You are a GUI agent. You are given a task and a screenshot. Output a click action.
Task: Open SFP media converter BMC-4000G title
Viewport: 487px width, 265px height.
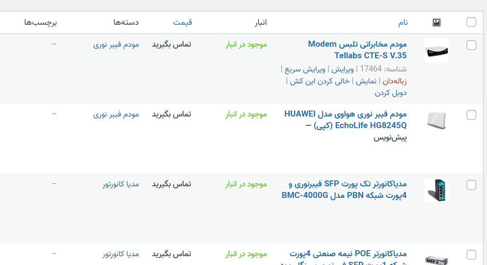coord(344,190)
